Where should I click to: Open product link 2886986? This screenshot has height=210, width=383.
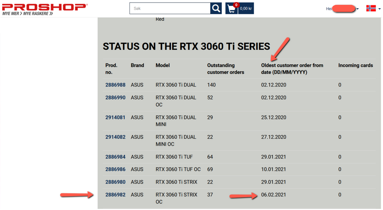coord(115,169)
